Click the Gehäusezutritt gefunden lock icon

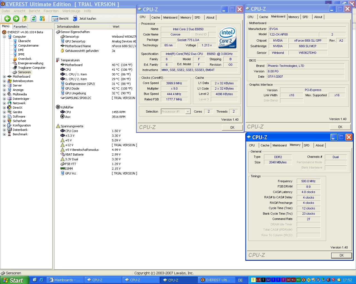coord(62,51)
